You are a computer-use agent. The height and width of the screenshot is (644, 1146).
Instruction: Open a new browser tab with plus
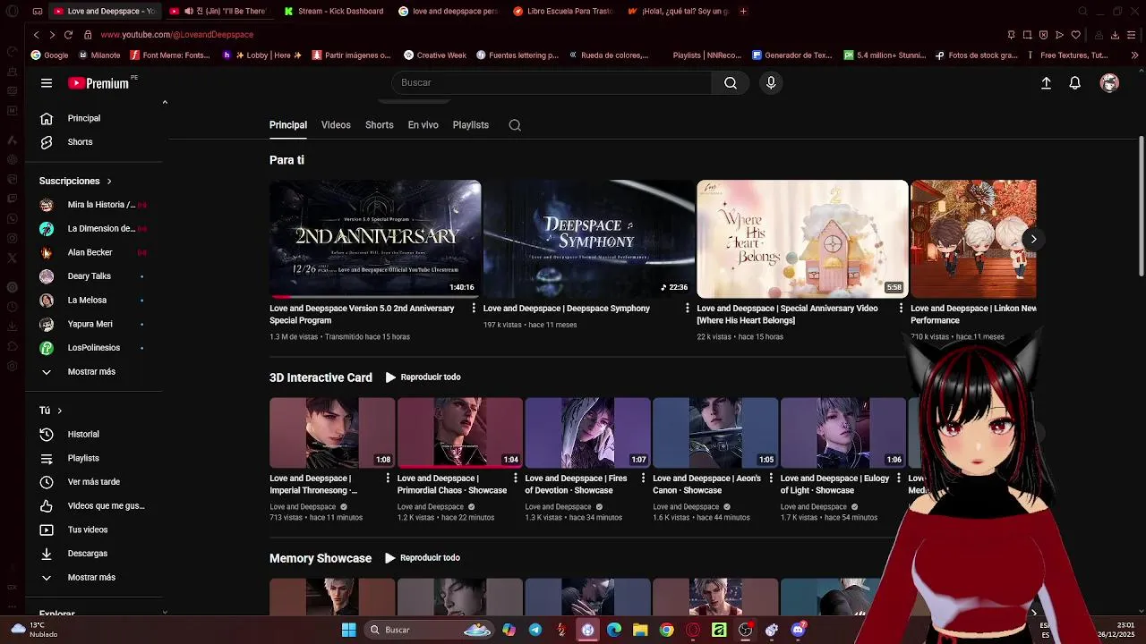pyautogui.click(x=743, y=12)
